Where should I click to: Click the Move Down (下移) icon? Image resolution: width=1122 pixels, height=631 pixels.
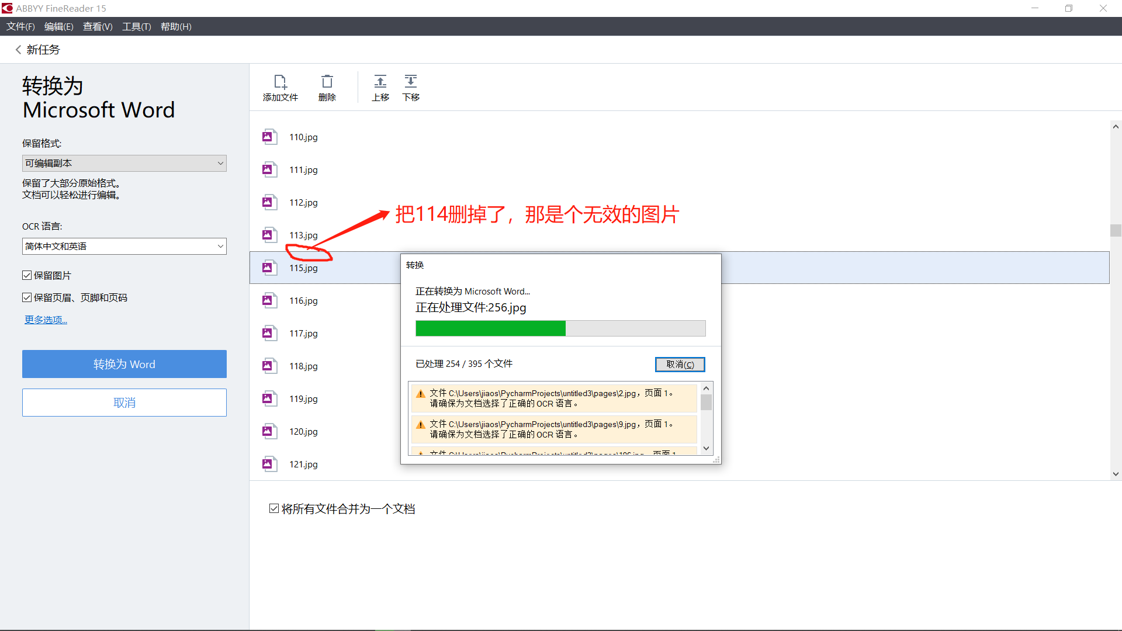point(411,81)
